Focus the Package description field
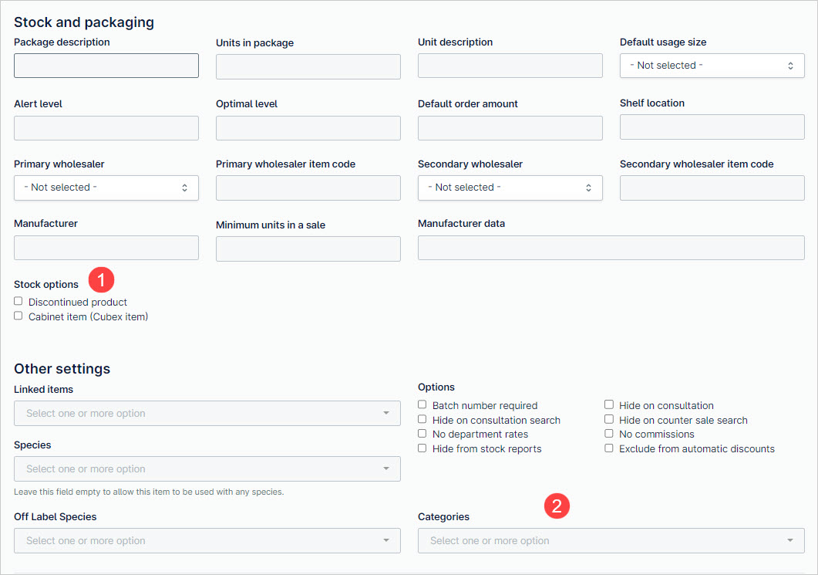This screenshot has width=818, height=575. pos(106,66)
